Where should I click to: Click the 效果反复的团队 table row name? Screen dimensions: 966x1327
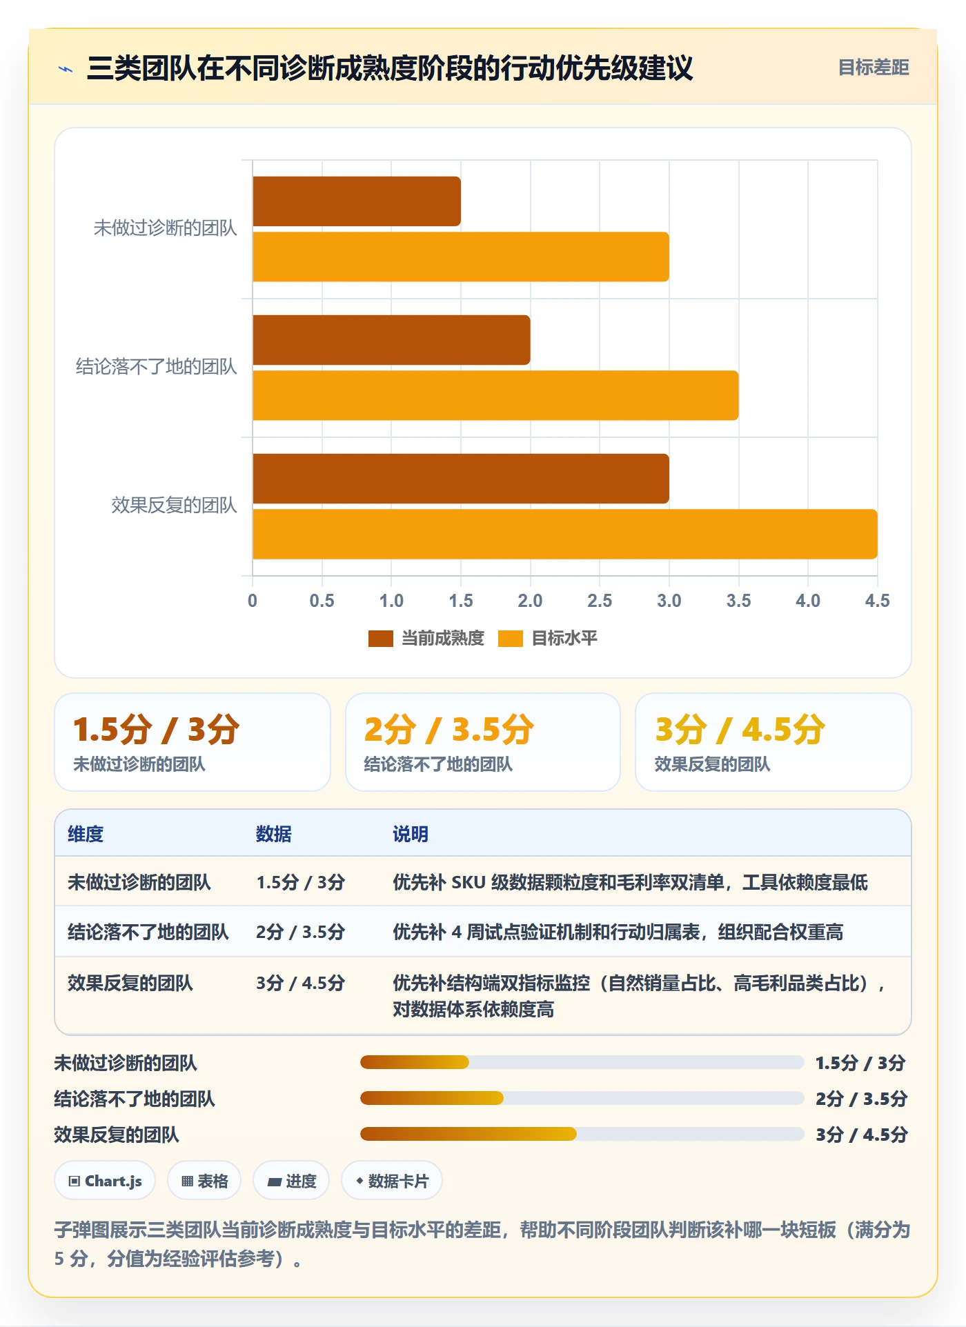tap(130, 983)
